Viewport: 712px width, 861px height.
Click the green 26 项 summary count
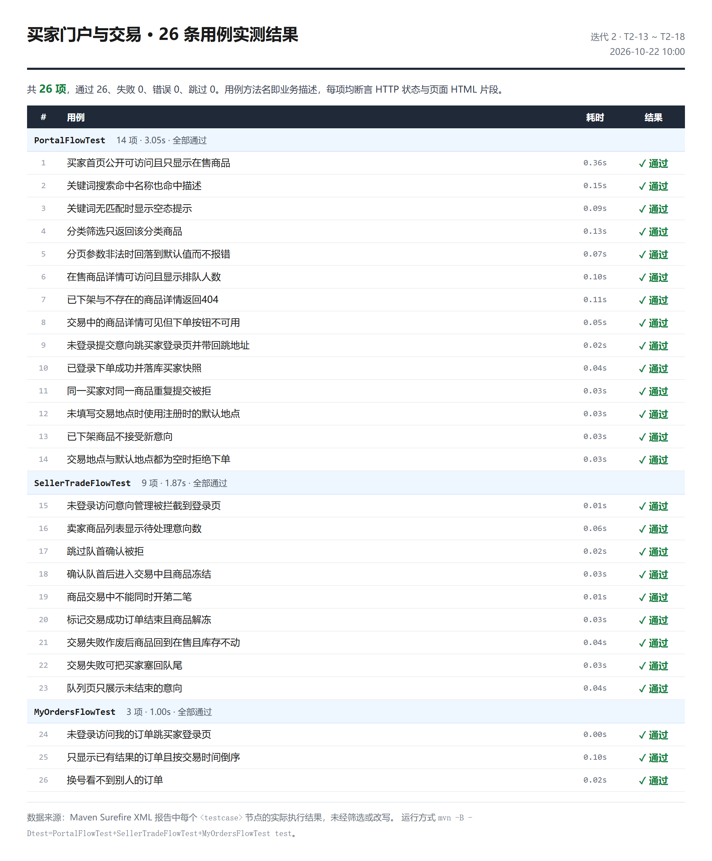pyautogui.click(x=52, y=89)
